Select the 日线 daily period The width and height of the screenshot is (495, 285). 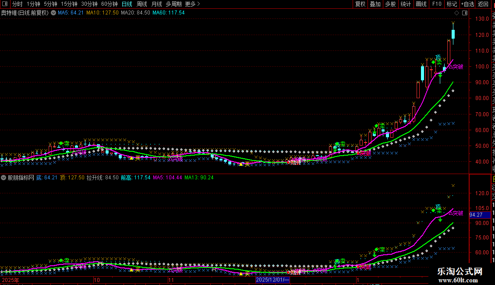[x=127, y=4]
